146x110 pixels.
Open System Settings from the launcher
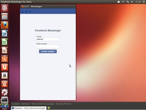tap(5, 92)
